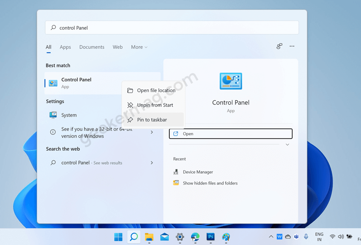Expand the More filter dropdown
Image resolution: width=361 pixels, height=245 pixels.
point(139,47)
